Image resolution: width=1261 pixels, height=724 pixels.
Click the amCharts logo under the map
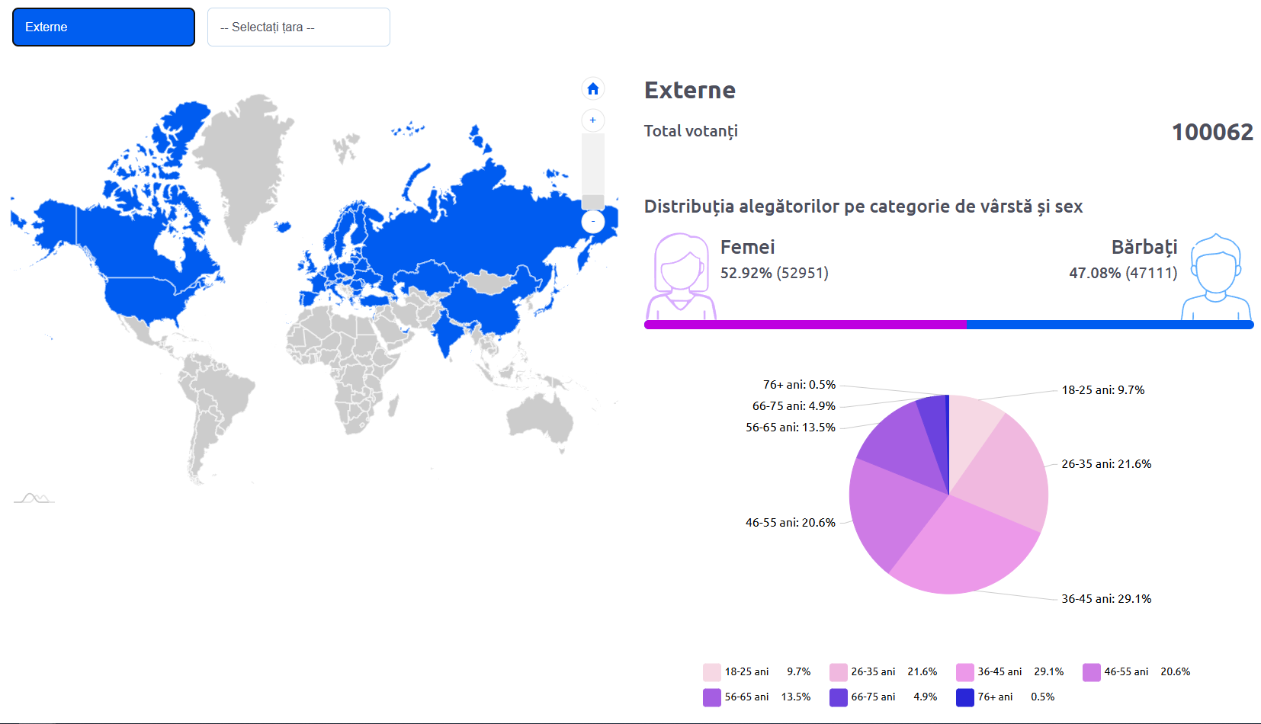point(34,498)
